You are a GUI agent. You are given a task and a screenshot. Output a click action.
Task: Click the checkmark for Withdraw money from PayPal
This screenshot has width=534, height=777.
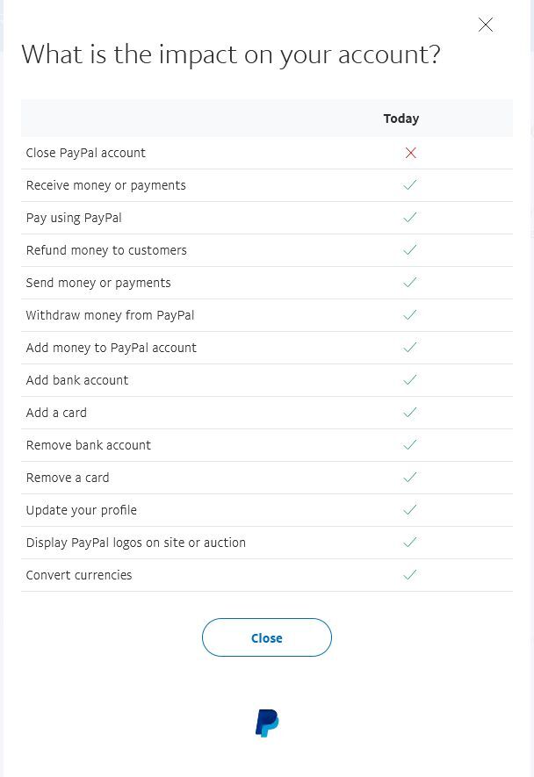pyautogui.click(x=410, y=315)
